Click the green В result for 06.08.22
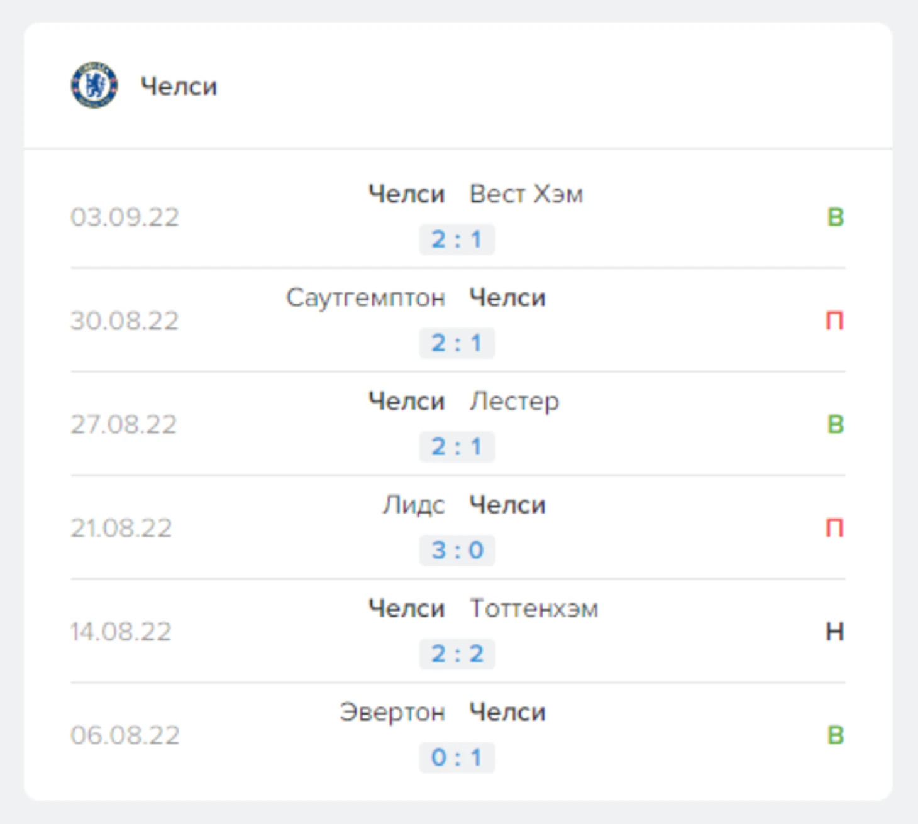 pyautogui.click(x=835, y=735)
